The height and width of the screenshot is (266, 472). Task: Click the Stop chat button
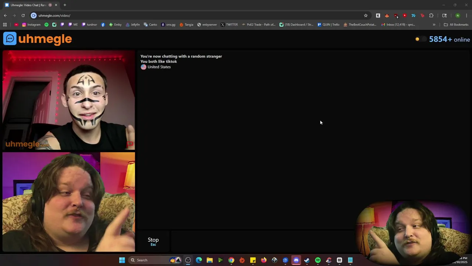point(153,241)
